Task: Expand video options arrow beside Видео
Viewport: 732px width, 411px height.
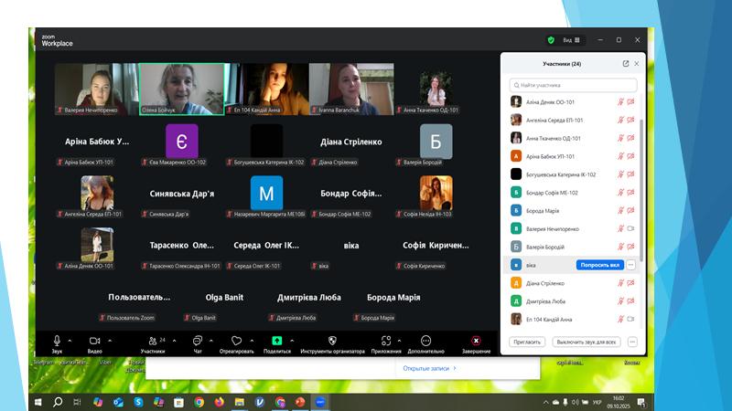Action: click(x=109, y=340)
